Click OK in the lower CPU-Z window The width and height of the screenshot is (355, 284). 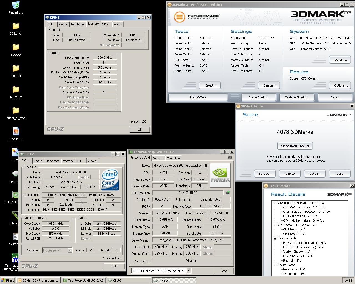click(114, 266)
